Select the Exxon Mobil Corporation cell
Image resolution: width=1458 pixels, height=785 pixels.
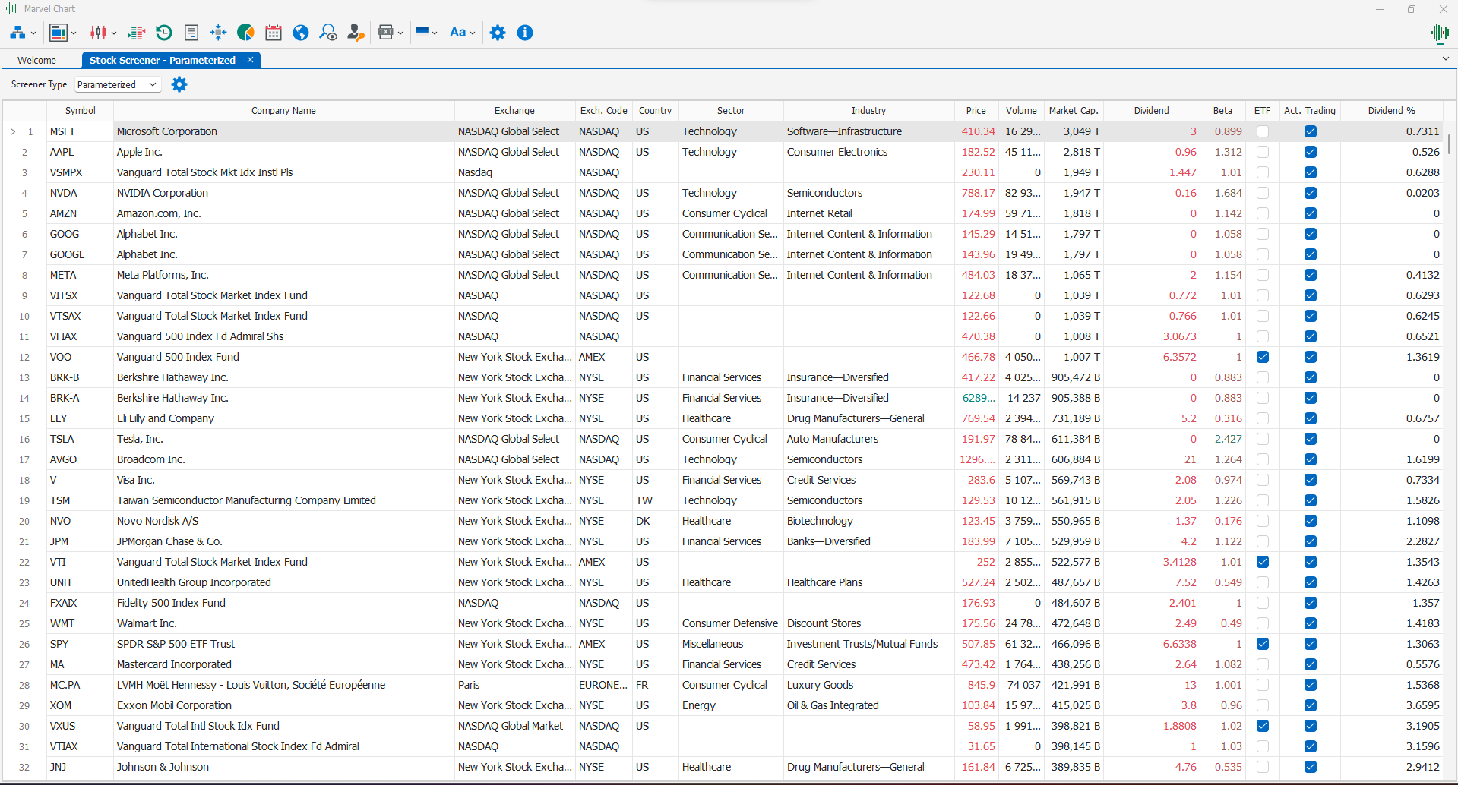click(x=283, y=705)
